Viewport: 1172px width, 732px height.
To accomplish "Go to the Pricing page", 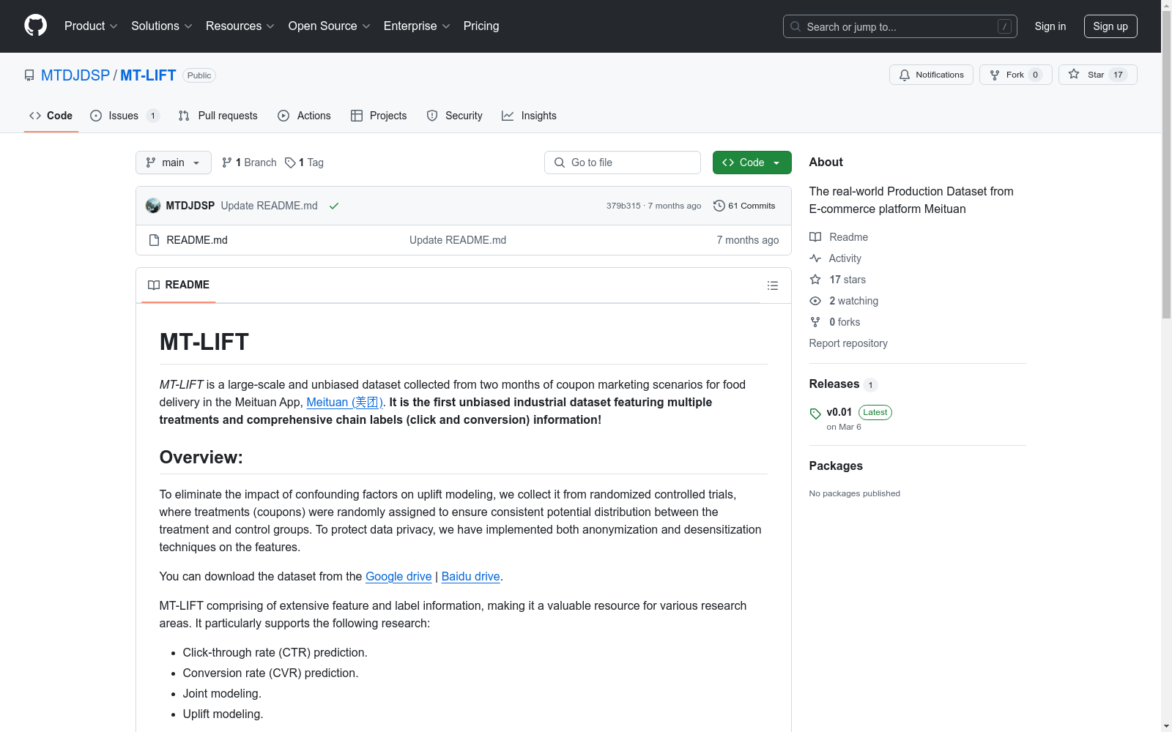I will point(481,26).
